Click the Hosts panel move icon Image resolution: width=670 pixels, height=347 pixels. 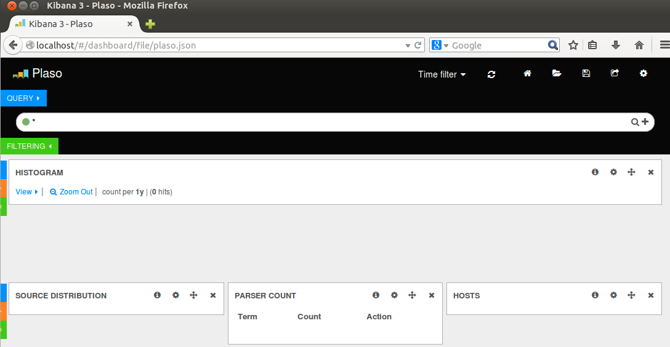(x=631, y=295)
